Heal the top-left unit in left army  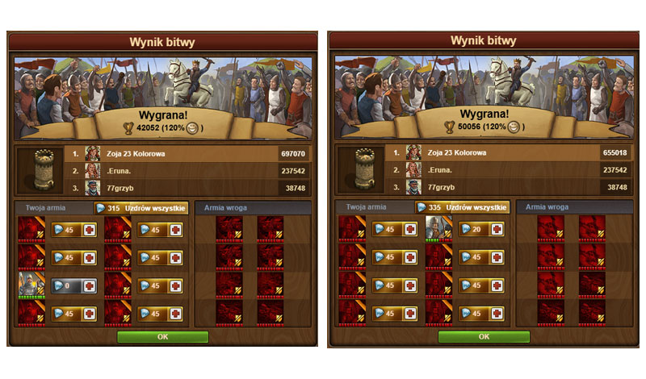(x=74, y=230)
